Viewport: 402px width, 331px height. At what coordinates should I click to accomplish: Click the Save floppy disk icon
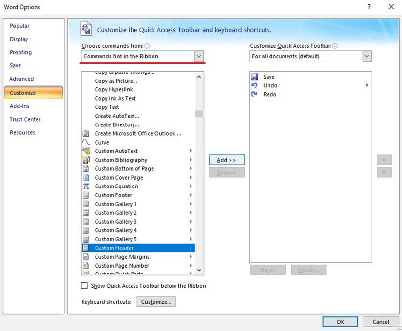tap(254, 77)
